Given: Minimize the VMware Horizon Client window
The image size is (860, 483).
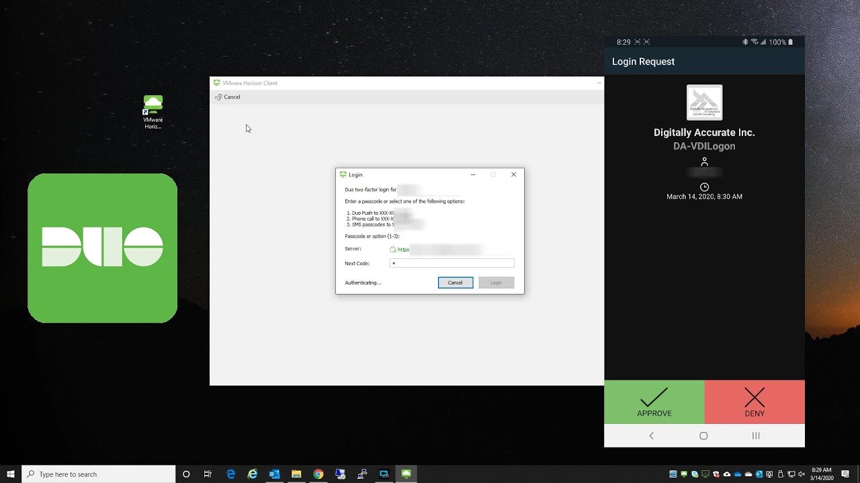Looking at the screenshot, I should point(599,83).
